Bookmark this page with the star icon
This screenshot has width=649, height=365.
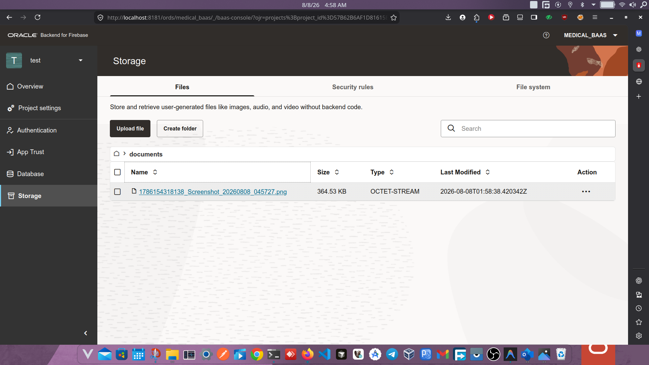click(x=393, y=18)
